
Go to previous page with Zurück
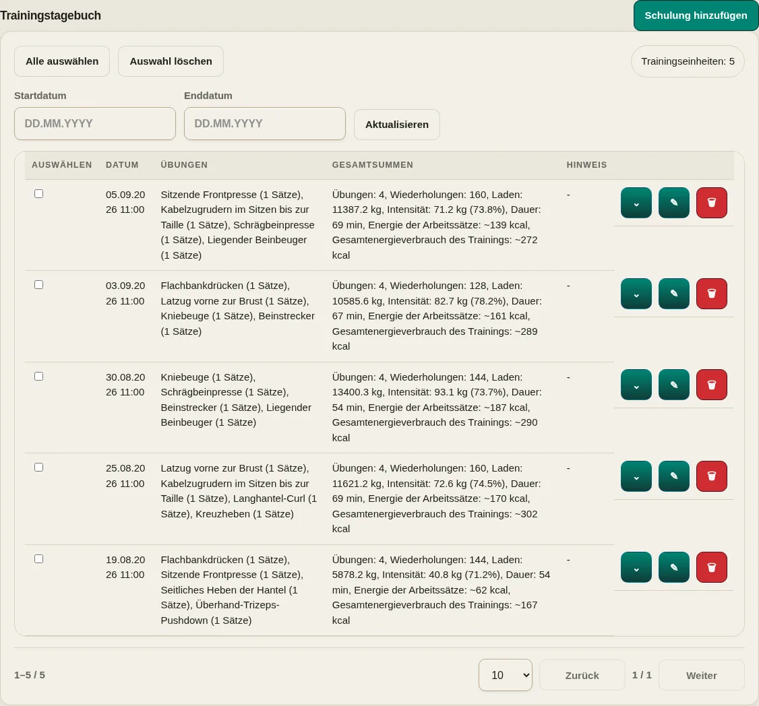tap(582, 675)
